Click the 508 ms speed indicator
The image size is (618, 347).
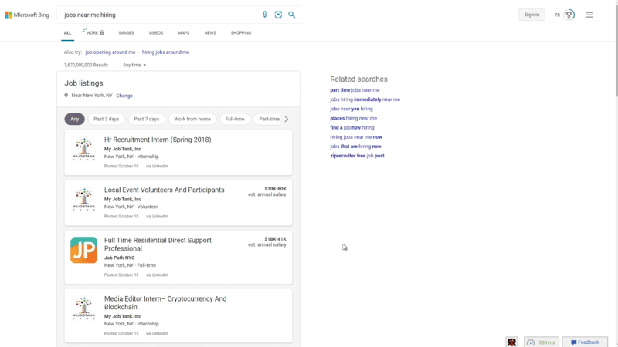click(542, 342)
